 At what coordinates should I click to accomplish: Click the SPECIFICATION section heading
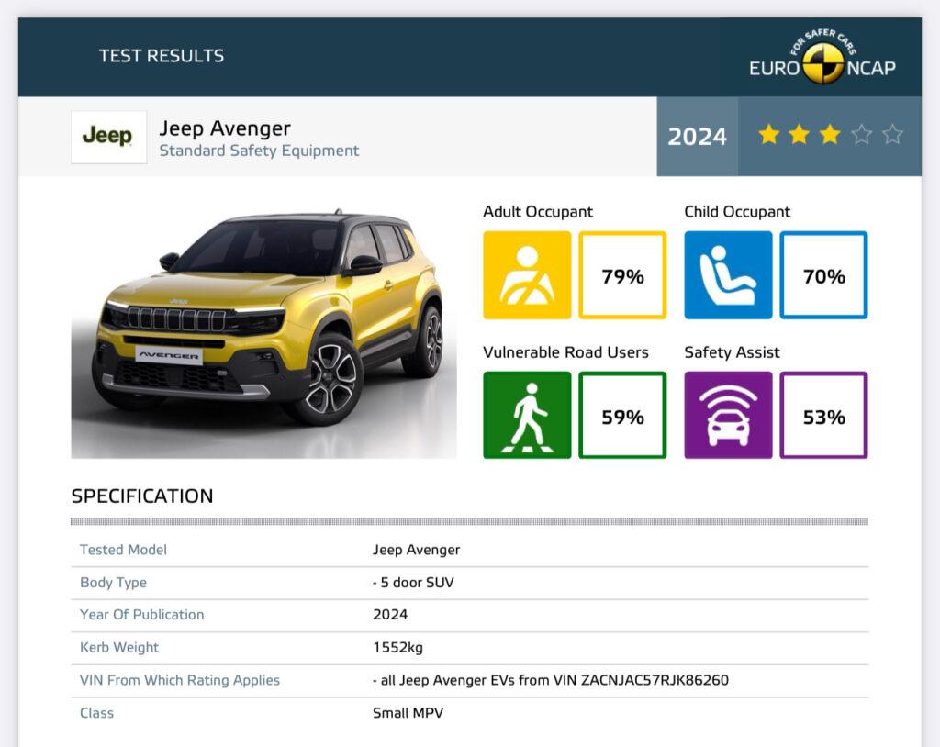point(142,496)
